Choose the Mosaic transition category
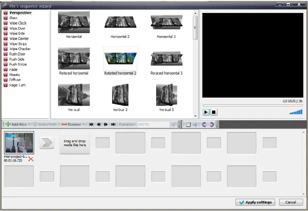Viewport: 308px width, 211px height. point(15,74)
